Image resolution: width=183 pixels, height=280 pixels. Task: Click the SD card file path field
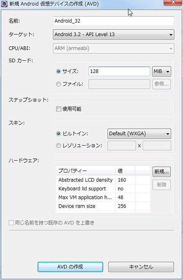(x=119, y=84)
